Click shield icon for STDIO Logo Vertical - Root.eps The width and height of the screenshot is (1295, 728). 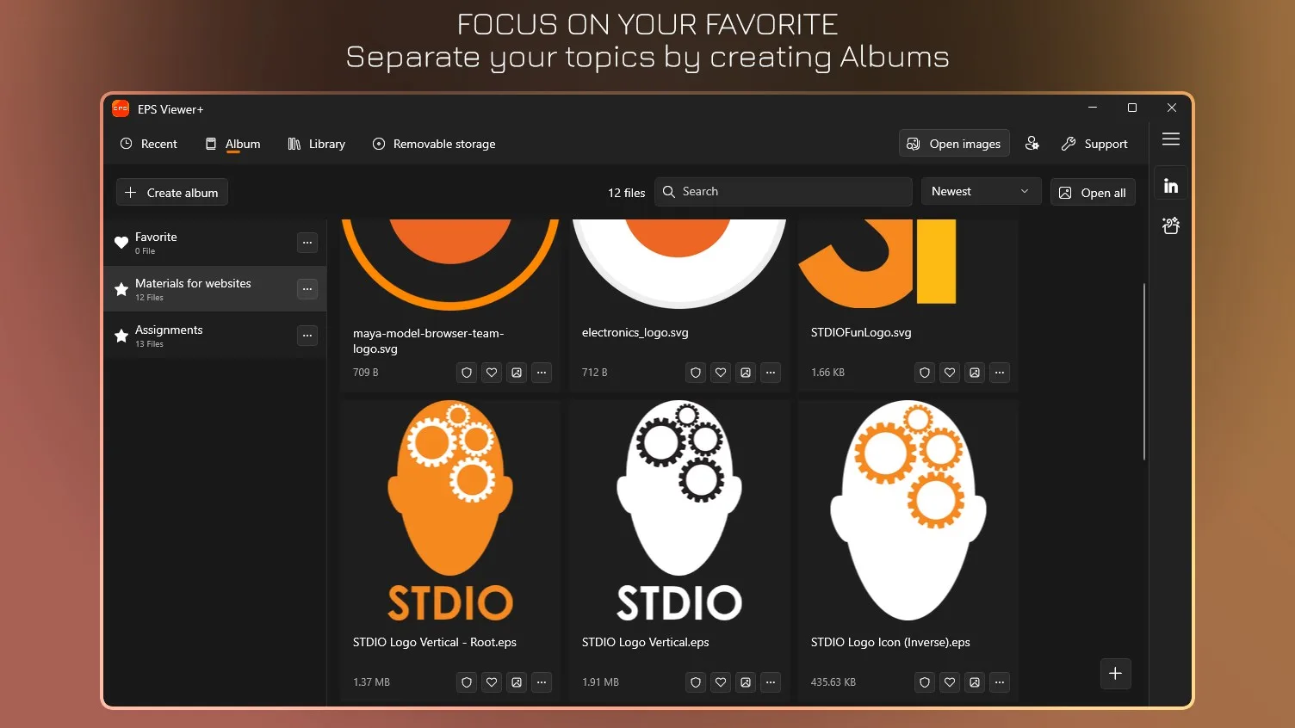(467, 682)
